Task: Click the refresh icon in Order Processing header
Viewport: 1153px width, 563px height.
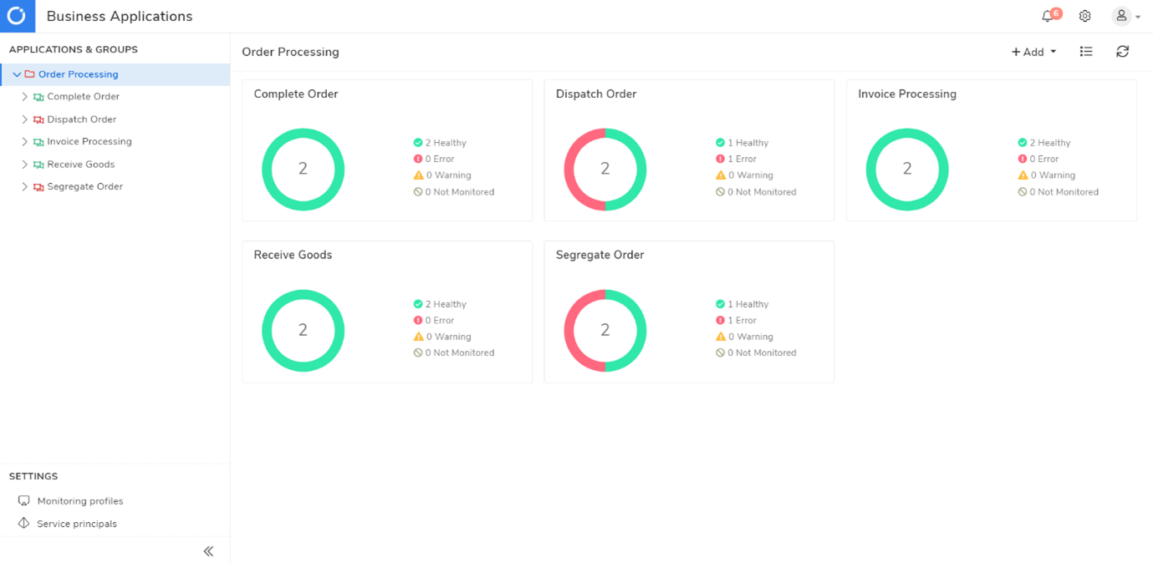Action: point(1122,52)
